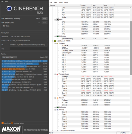Click the empty Info input field
Screen dimensions: 132x134
tap(29, 49)
